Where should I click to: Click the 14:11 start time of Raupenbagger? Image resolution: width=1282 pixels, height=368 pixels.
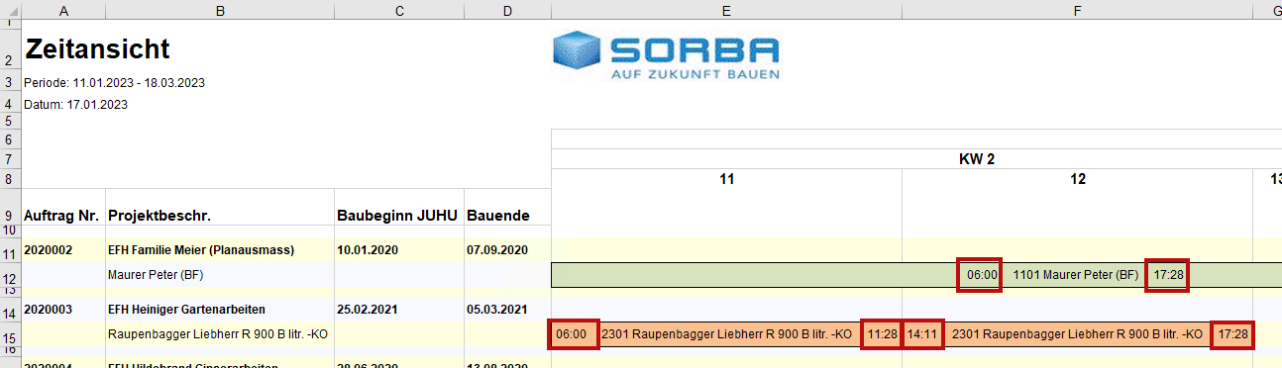coord(922,334)
